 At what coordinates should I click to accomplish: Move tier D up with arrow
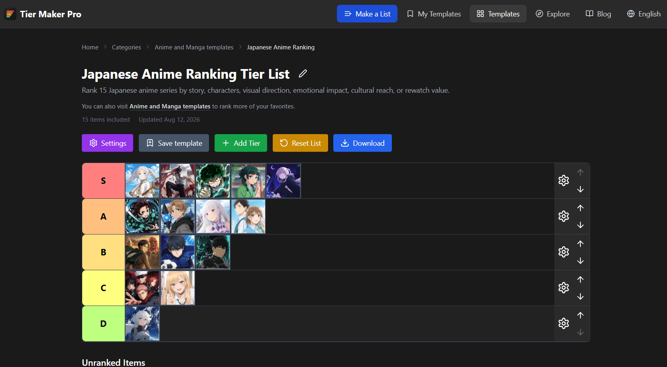tap(580, 315)
